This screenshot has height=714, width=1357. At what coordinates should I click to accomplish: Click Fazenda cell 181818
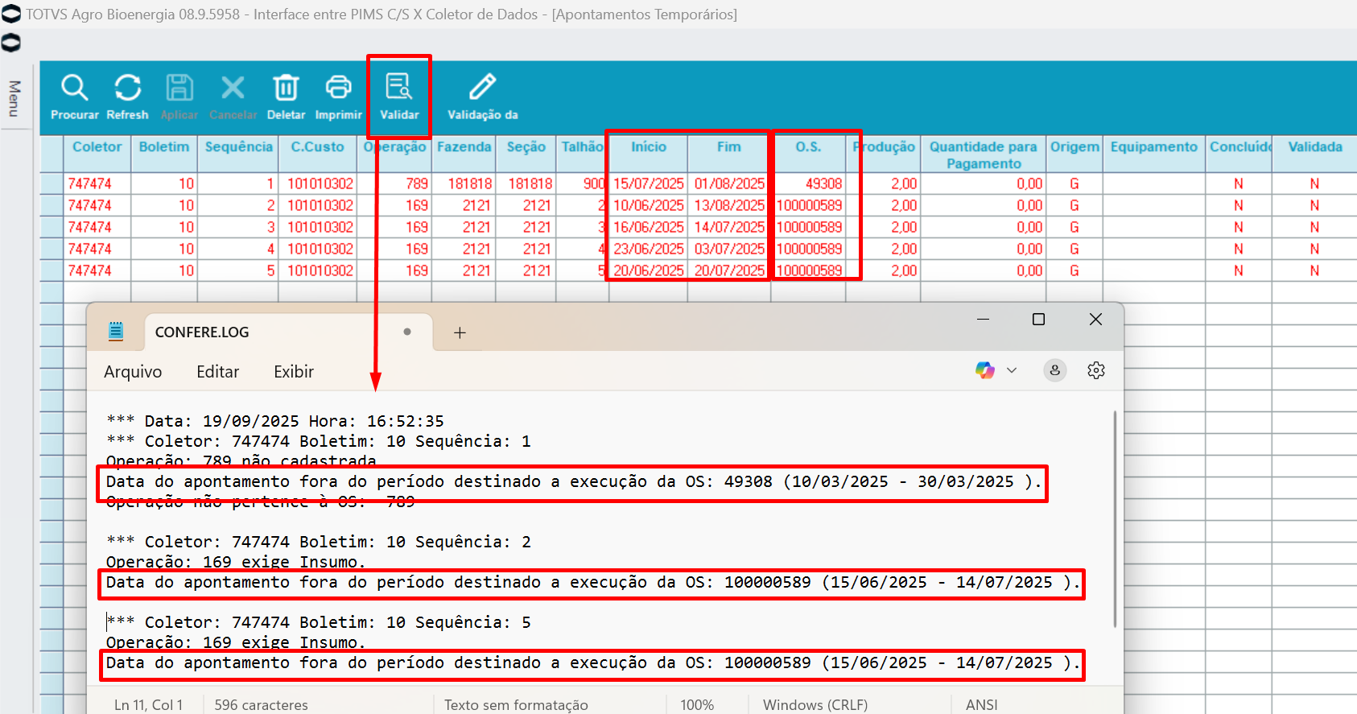coord(464,184)
